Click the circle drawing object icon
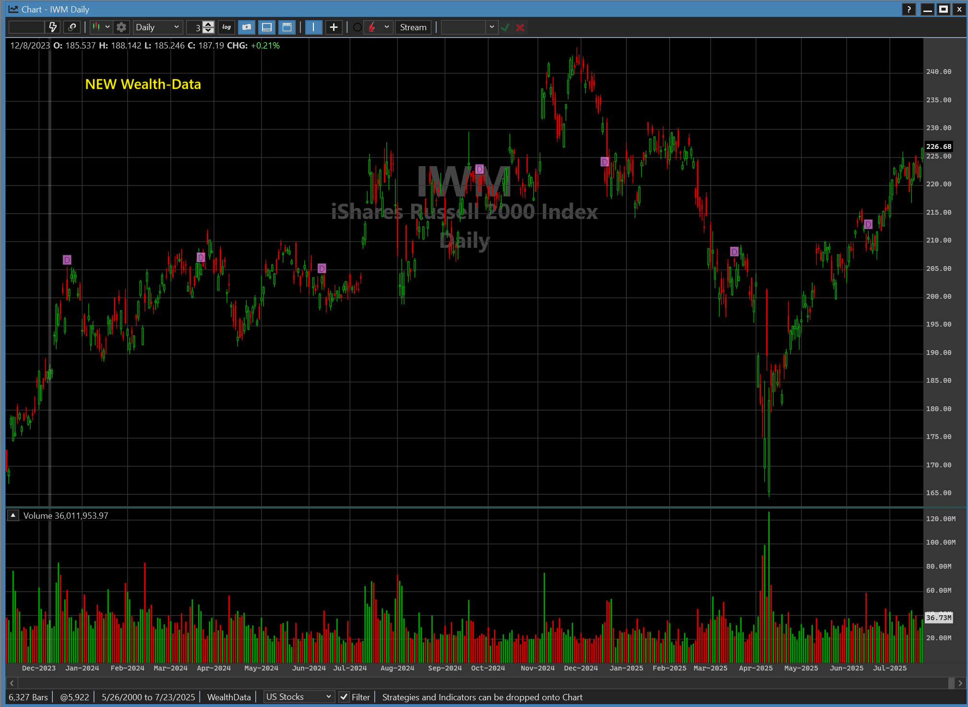The image size is (968, 707). pos(358,27)
